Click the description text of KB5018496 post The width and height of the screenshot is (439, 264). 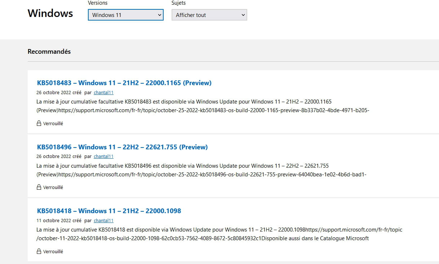pos(201,170)
